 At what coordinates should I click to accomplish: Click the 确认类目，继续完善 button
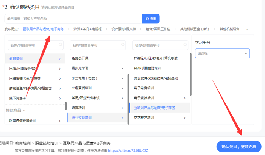tap(238, 146)
